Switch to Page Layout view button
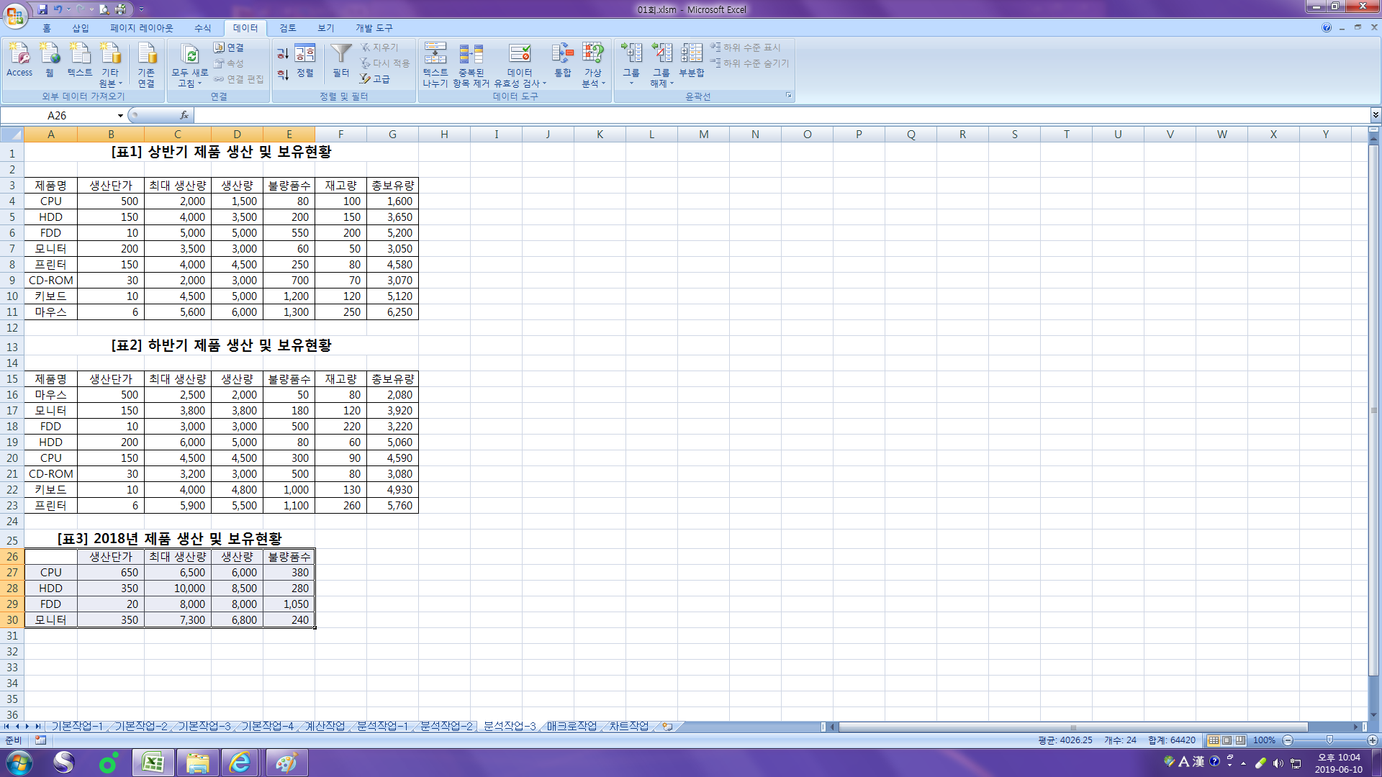The width and height of the screenshot is (1382, 777). point(1227,740)
